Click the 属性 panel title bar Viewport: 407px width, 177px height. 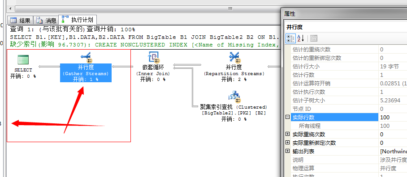pyautogui.click(x=344, y=13)
